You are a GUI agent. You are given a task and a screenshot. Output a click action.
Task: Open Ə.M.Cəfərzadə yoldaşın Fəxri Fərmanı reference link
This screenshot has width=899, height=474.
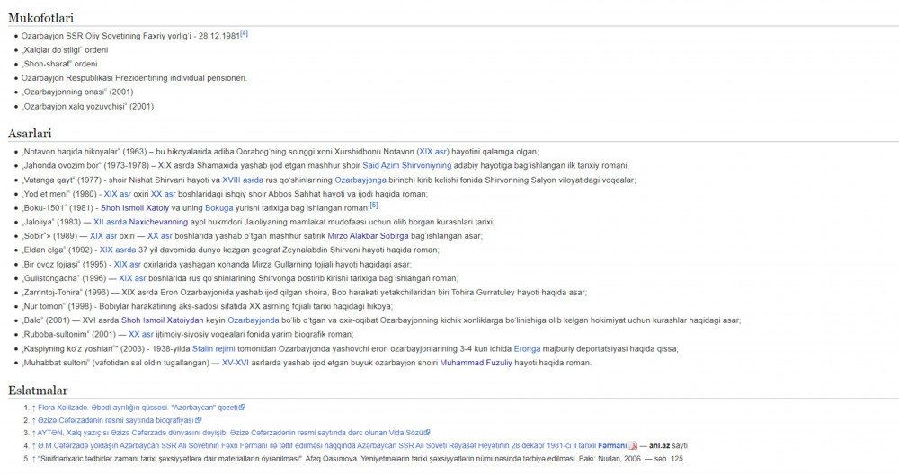pos(333,445)
